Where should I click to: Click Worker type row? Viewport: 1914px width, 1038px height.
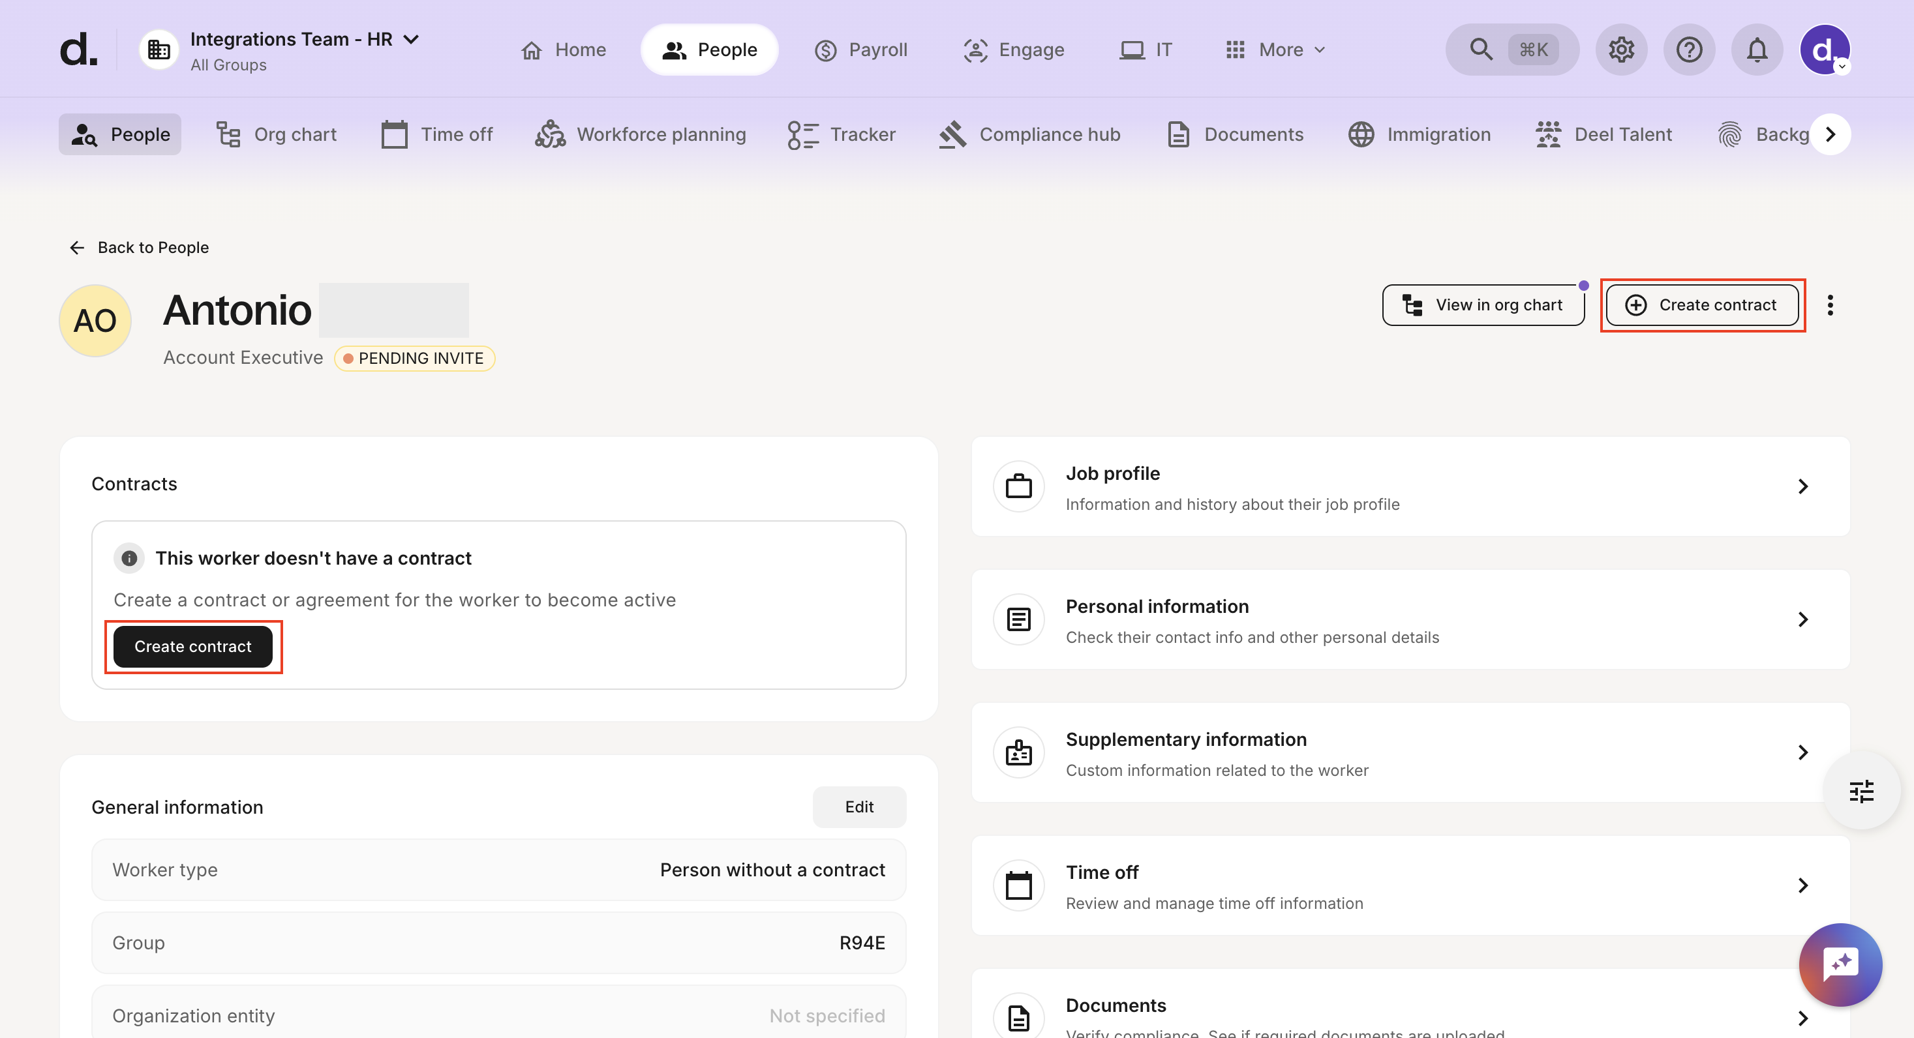498,870
